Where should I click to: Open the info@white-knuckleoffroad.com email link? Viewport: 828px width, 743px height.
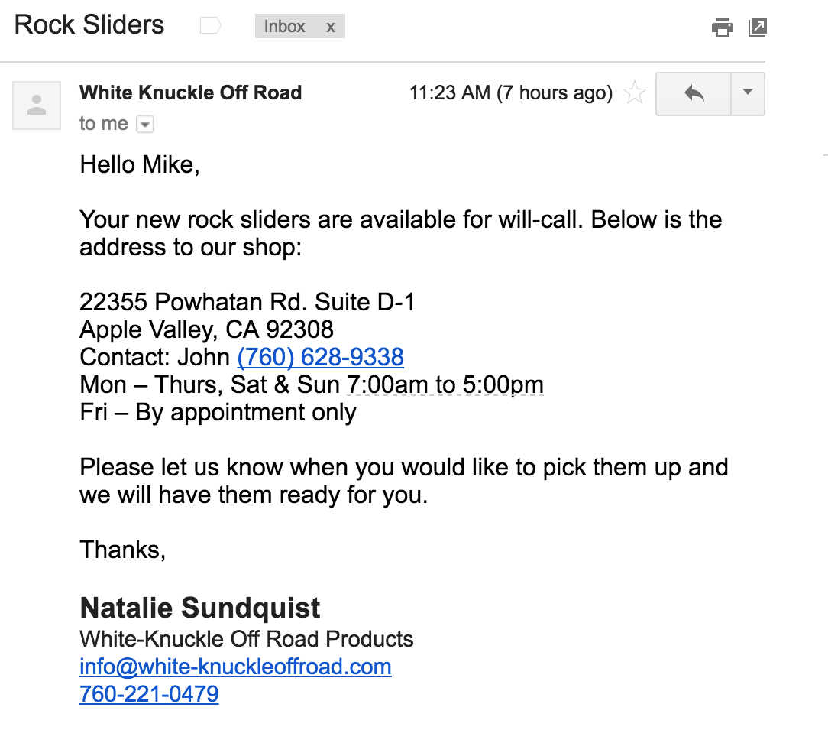pyautogui.click(x=235, y=667)
